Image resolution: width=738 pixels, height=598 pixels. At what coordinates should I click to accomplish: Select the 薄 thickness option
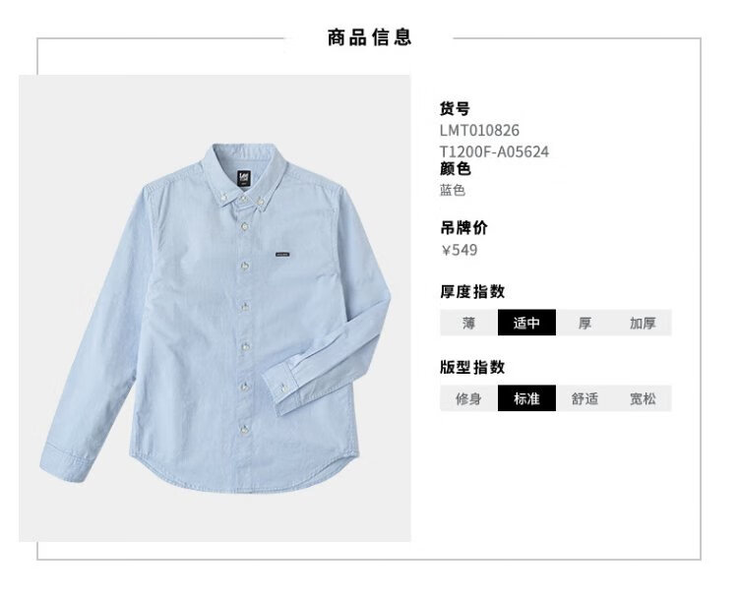click(x=468, y=323)
